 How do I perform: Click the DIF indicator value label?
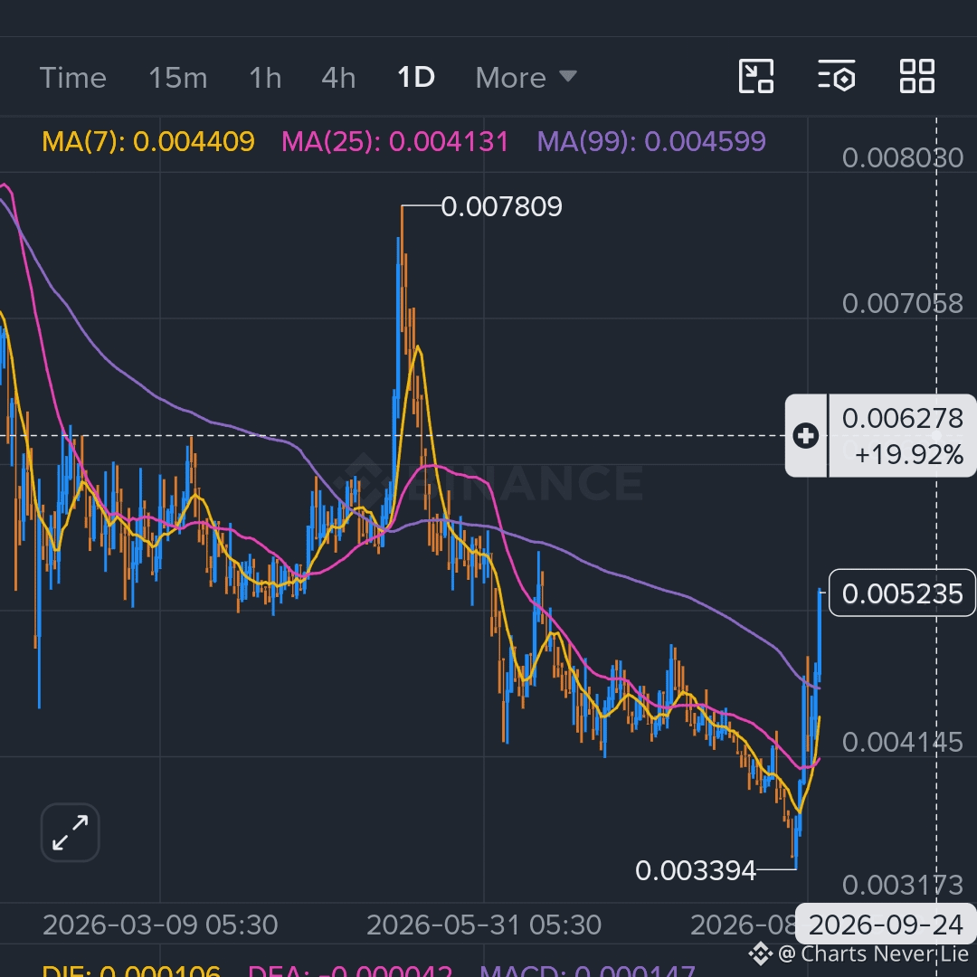click(x=131, y=970)
